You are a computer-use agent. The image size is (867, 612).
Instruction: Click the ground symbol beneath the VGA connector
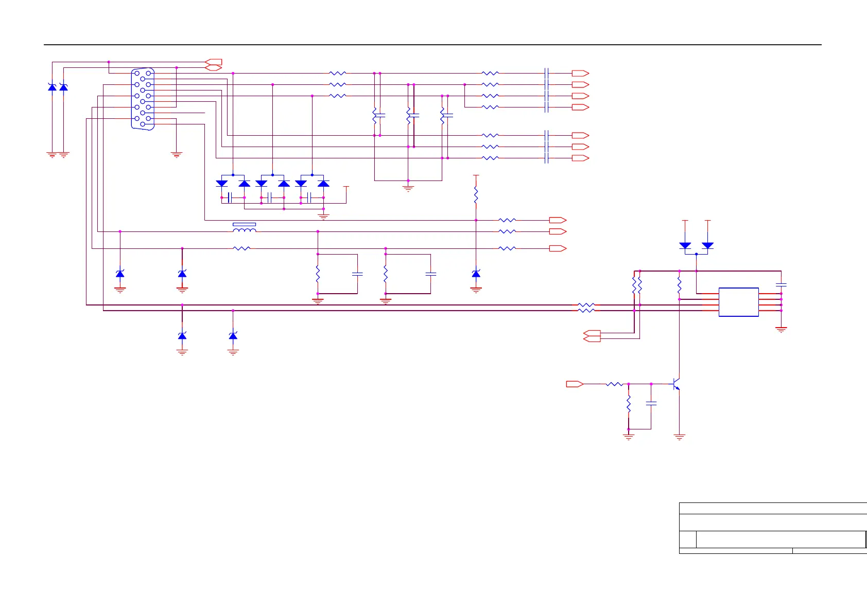tap(177, 154)
